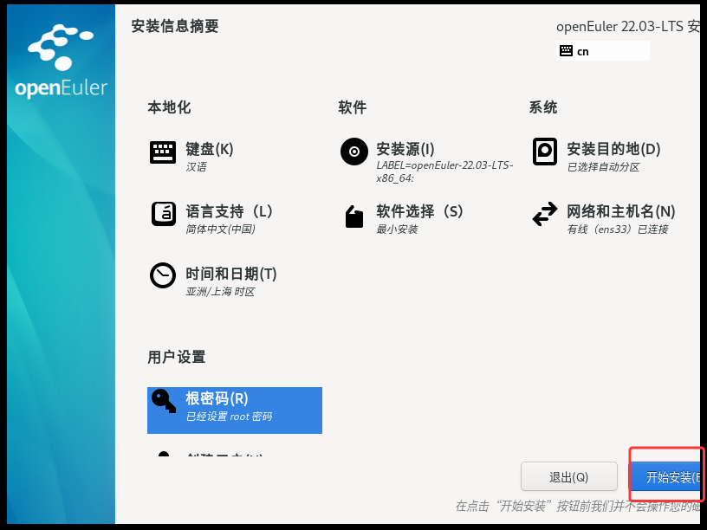Image resolution: width=707 pixels, height=530 pixels.
Task: Click the clock icon for time and date
Action: pos(163,275)
